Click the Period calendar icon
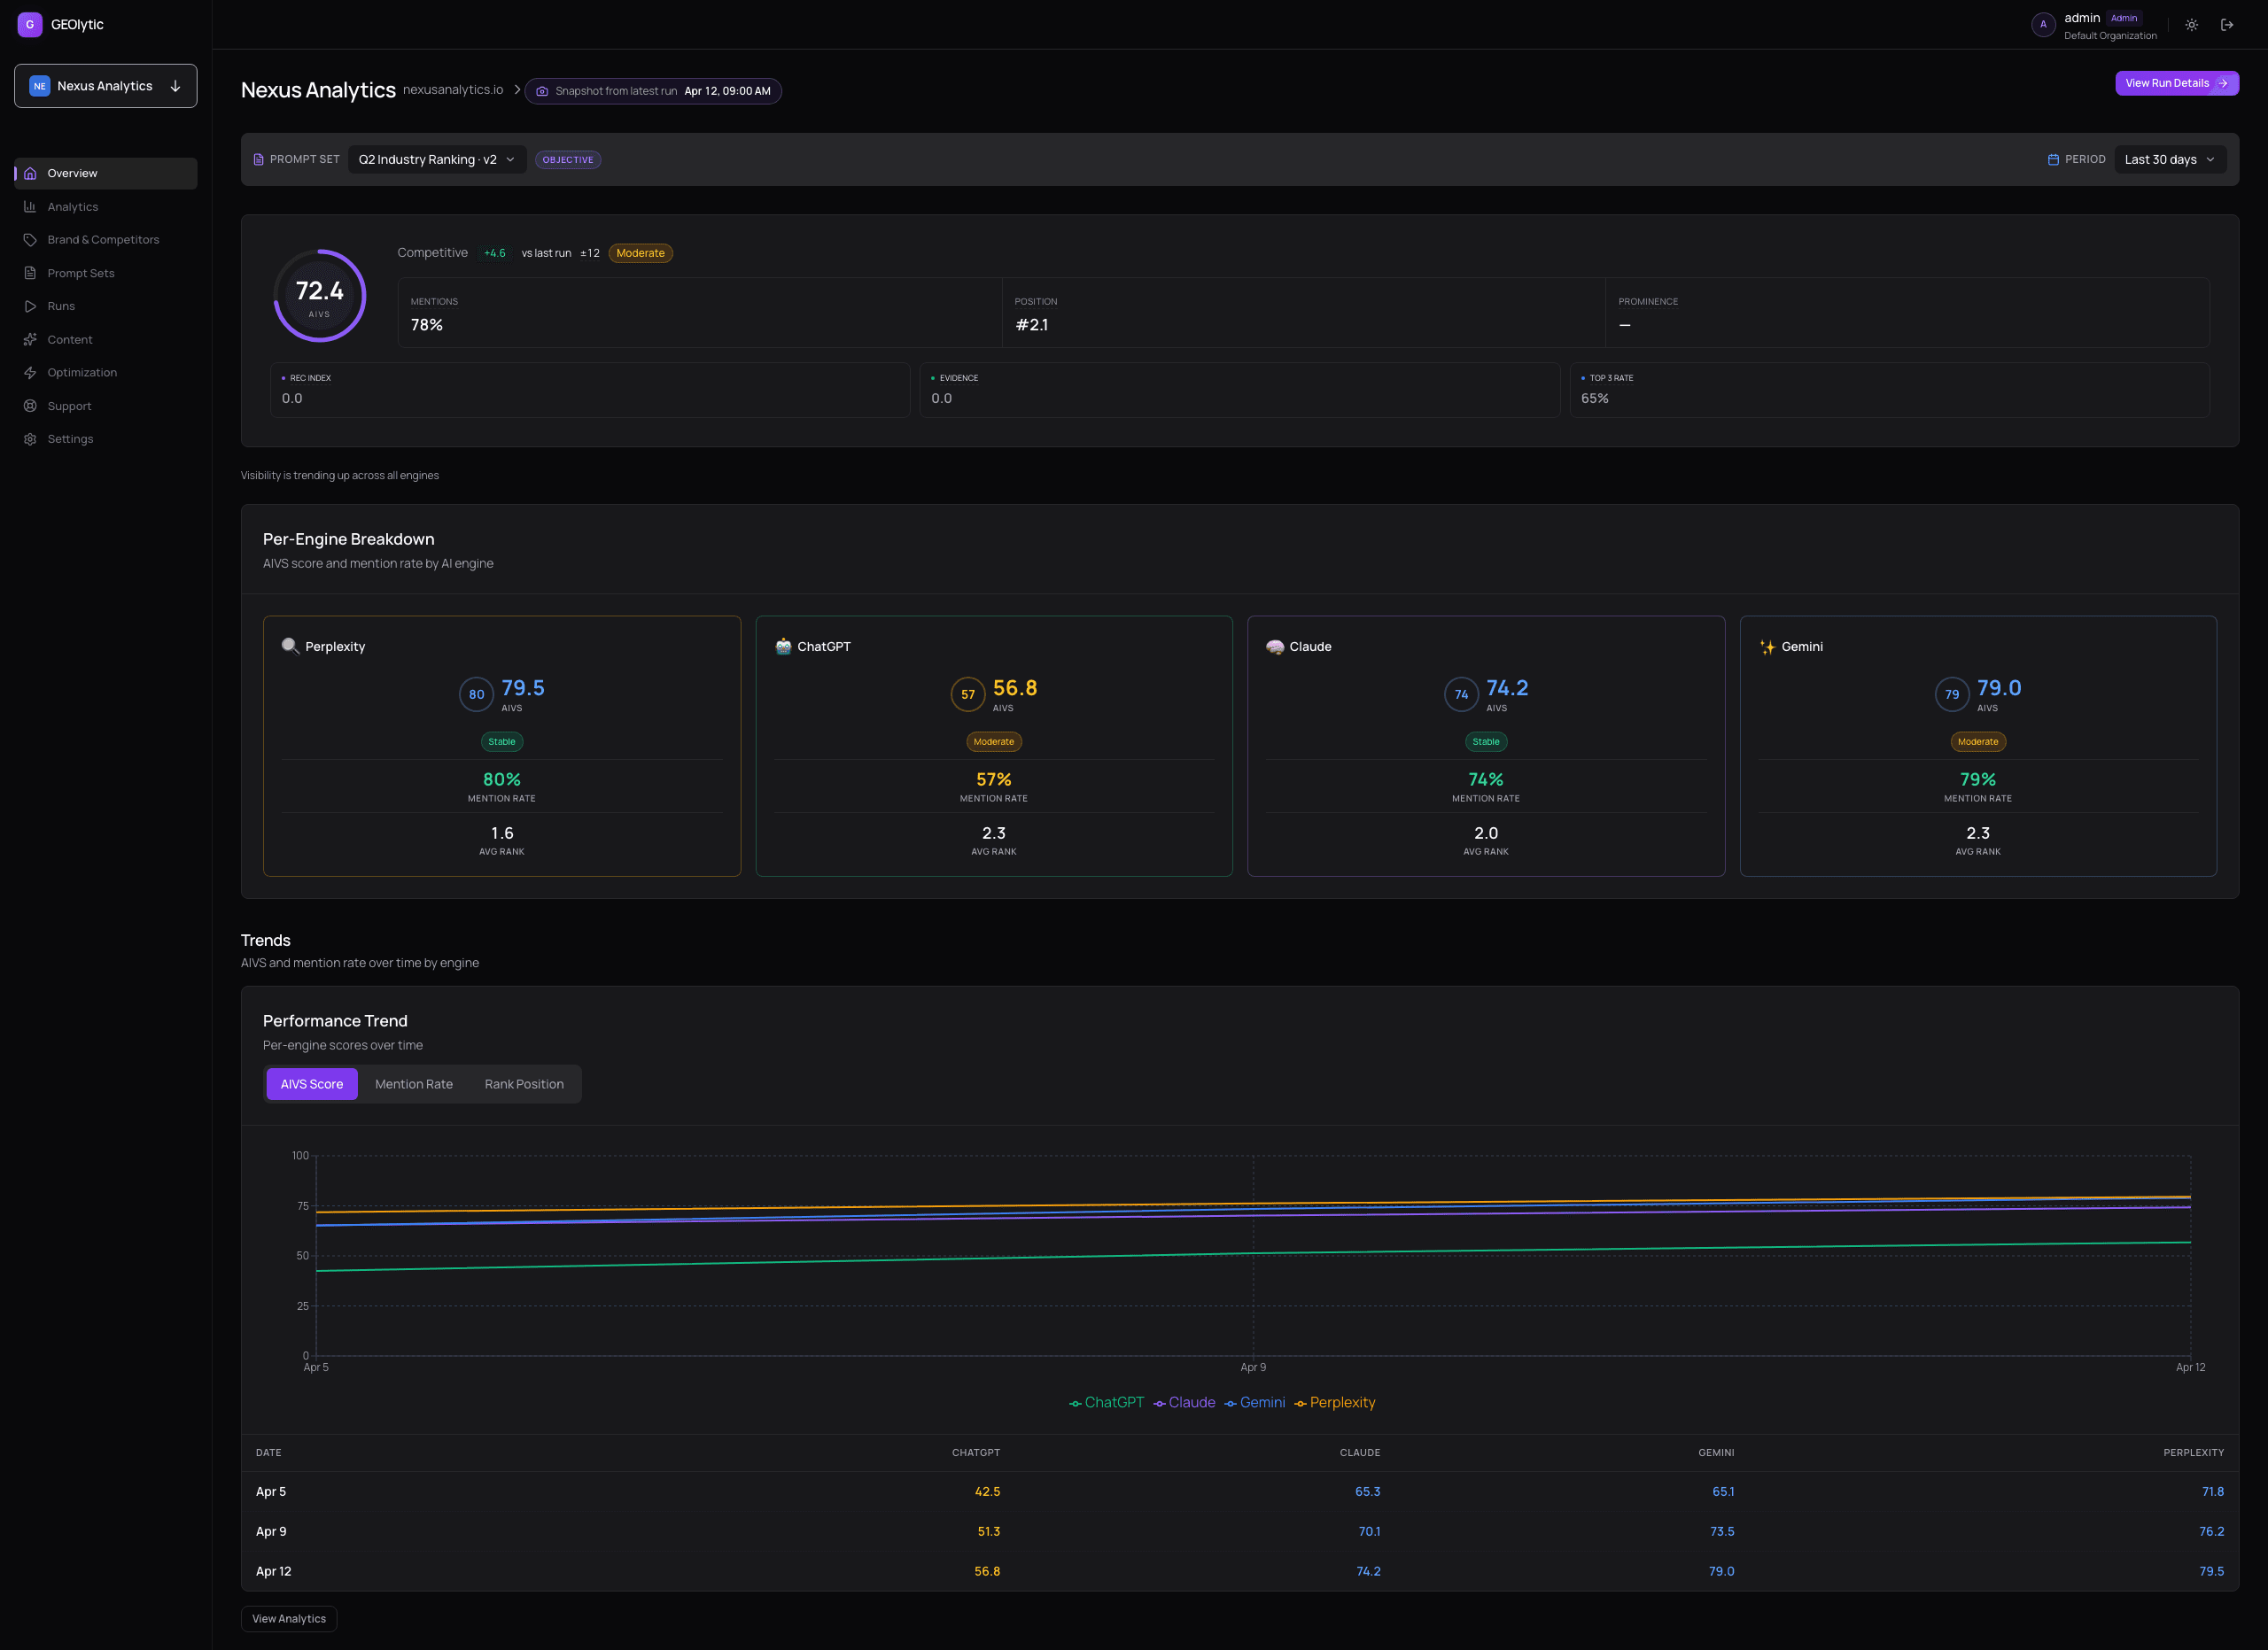 [2053, 160]
